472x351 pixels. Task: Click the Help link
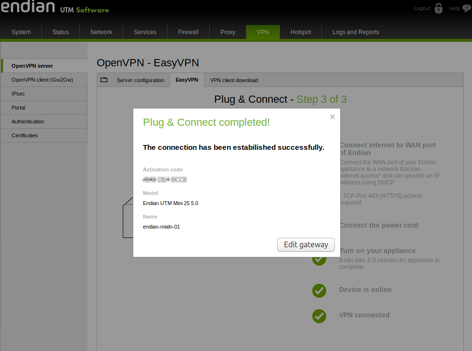[455, 9]
